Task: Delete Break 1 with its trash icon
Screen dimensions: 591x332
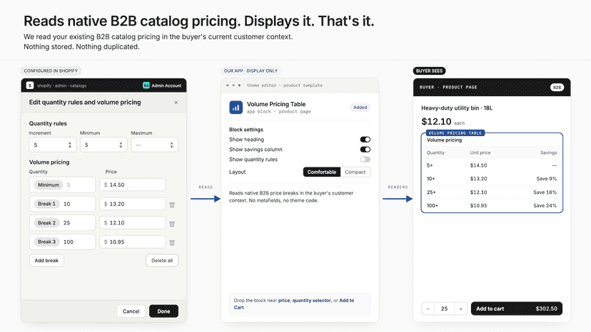Action: pyautogui.click(x=172, y=204)
